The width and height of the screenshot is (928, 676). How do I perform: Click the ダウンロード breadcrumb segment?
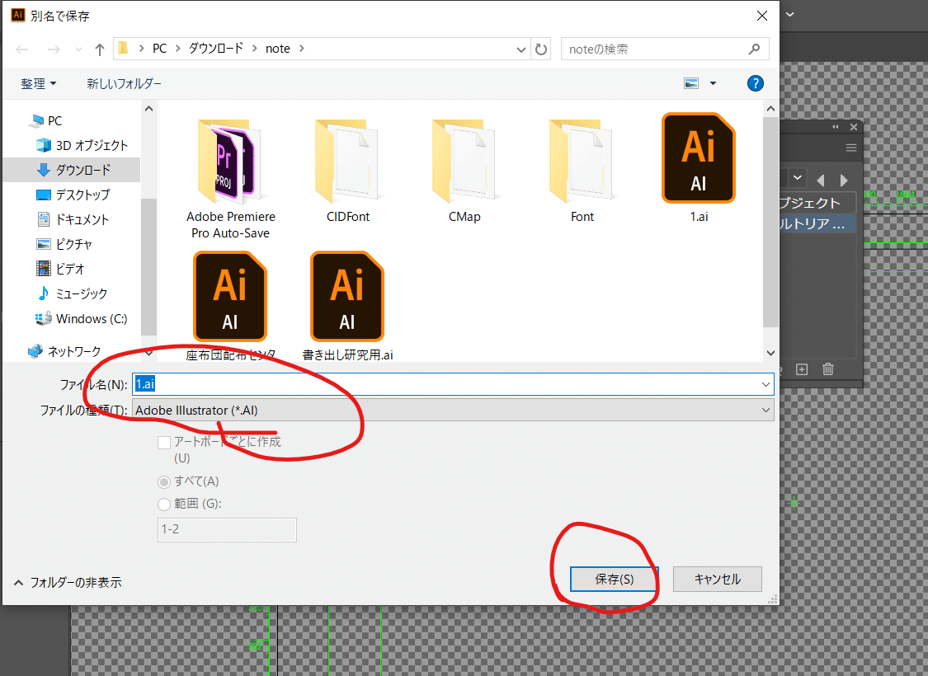coord(216,49)
